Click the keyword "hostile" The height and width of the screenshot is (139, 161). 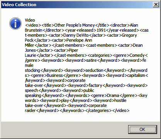tap(120, 100)
